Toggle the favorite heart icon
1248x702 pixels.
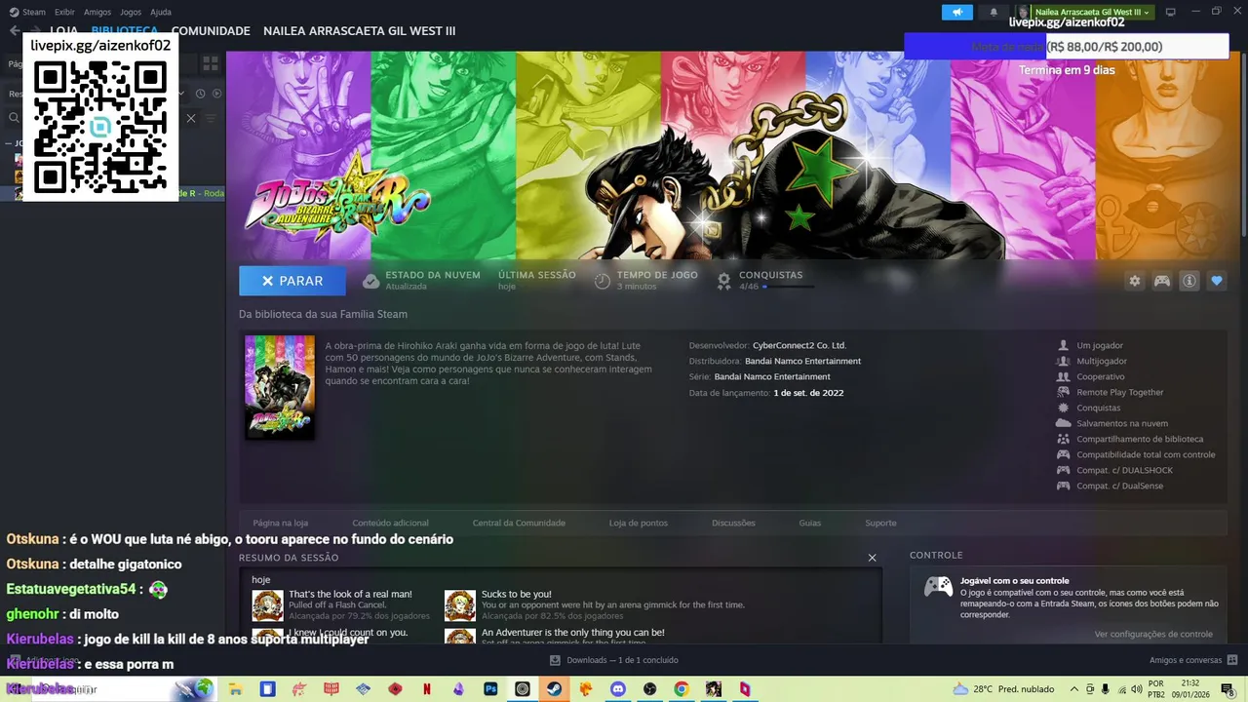pos(1217,281)
